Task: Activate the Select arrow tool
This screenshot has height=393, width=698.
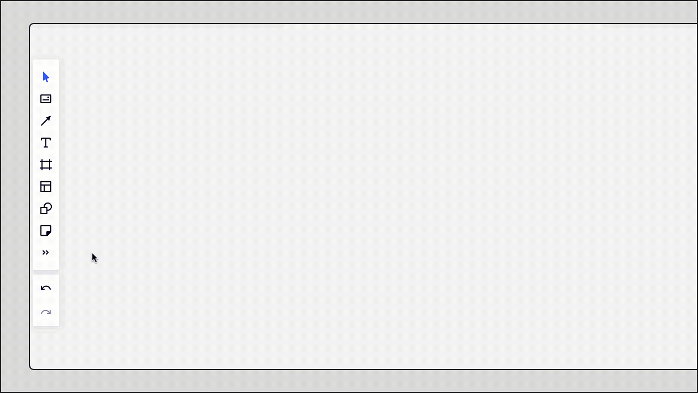Action: click(x=46, y=77)
